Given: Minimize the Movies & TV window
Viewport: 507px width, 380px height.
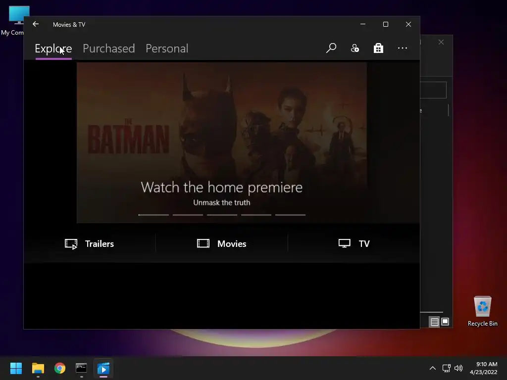Looking at the screenshot, I should coord(363,24).
